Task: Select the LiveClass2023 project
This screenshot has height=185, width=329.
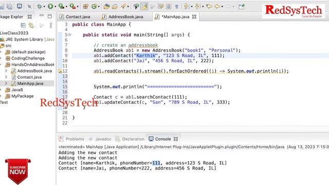Action: click(x=14, y=33)
